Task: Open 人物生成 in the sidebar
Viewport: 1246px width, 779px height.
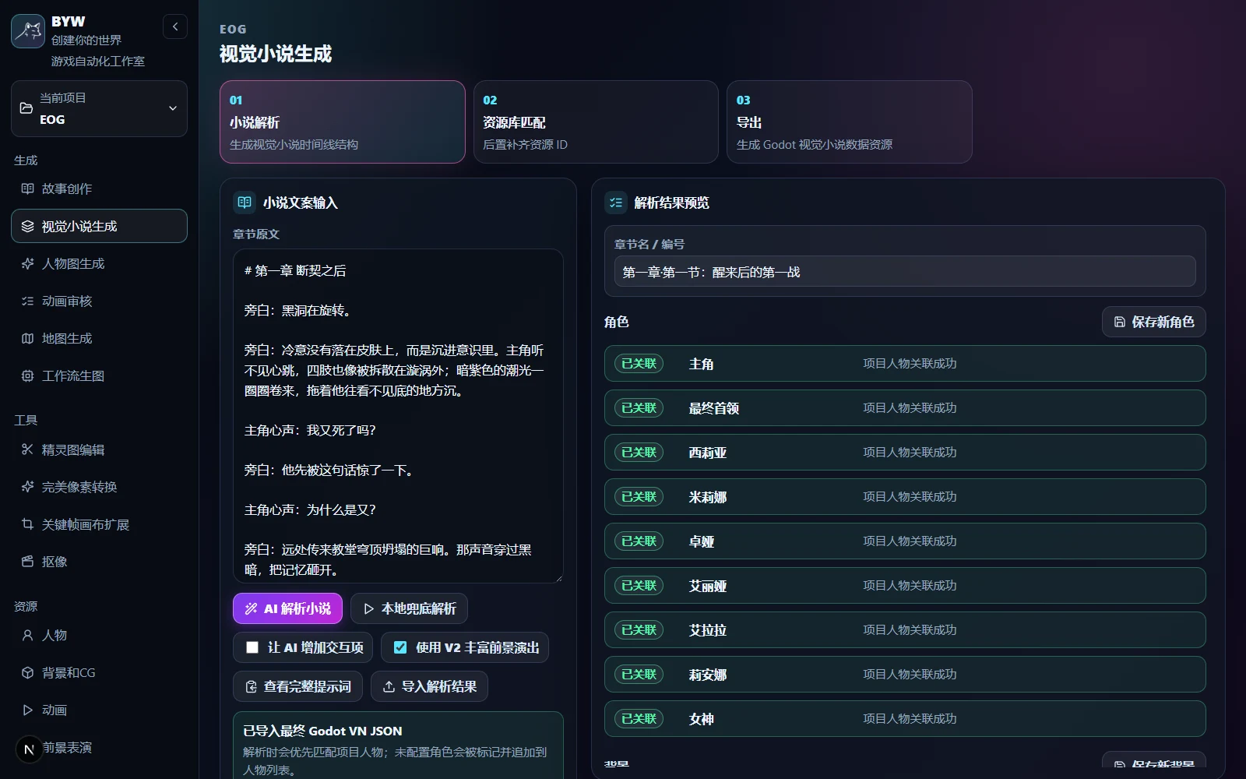Action: coord(100,263)
